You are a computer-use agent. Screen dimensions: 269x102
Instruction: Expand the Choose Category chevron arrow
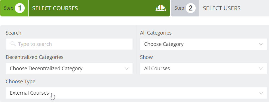point(261,44)
